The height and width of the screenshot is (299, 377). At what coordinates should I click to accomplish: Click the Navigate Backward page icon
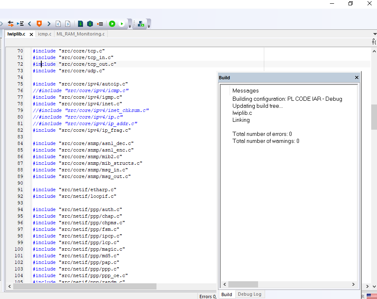pyautogui.click(x=58, y=24)
